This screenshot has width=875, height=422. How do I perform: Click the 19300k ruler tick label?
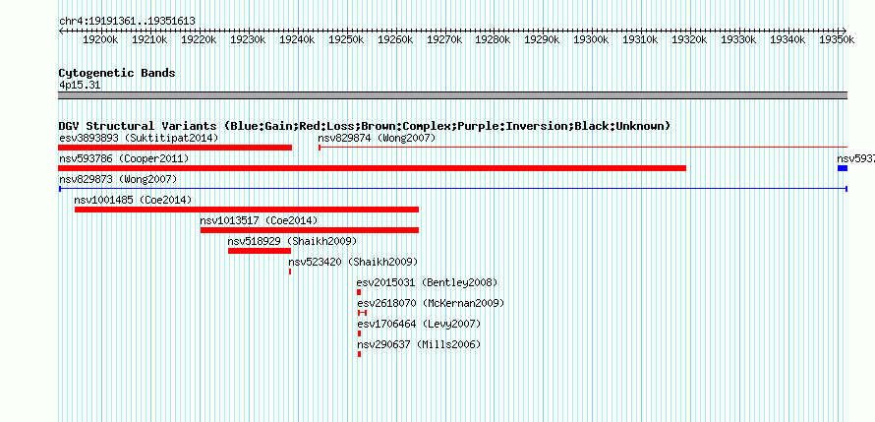592,39
